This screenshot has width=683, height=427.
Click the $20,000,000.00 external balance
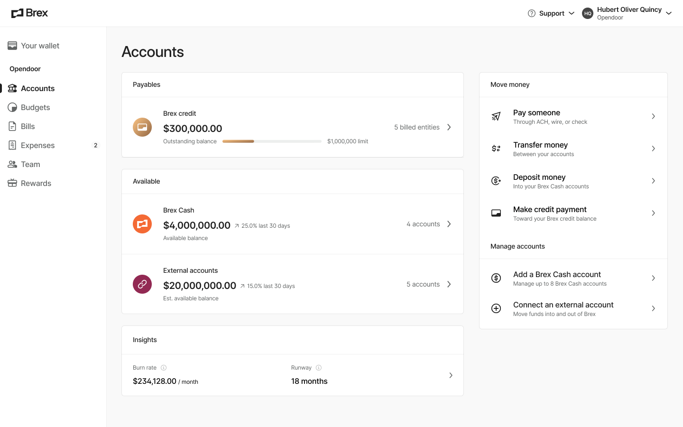[x=200, y=286]
